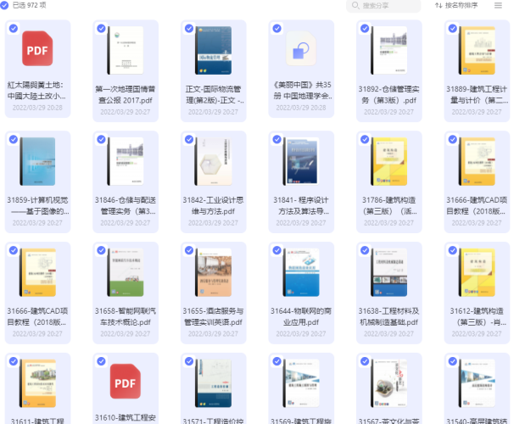Click the file name 31841-程序设计方法及算法导
Screen dimensions: 525x424
click(x=301, y=206)
